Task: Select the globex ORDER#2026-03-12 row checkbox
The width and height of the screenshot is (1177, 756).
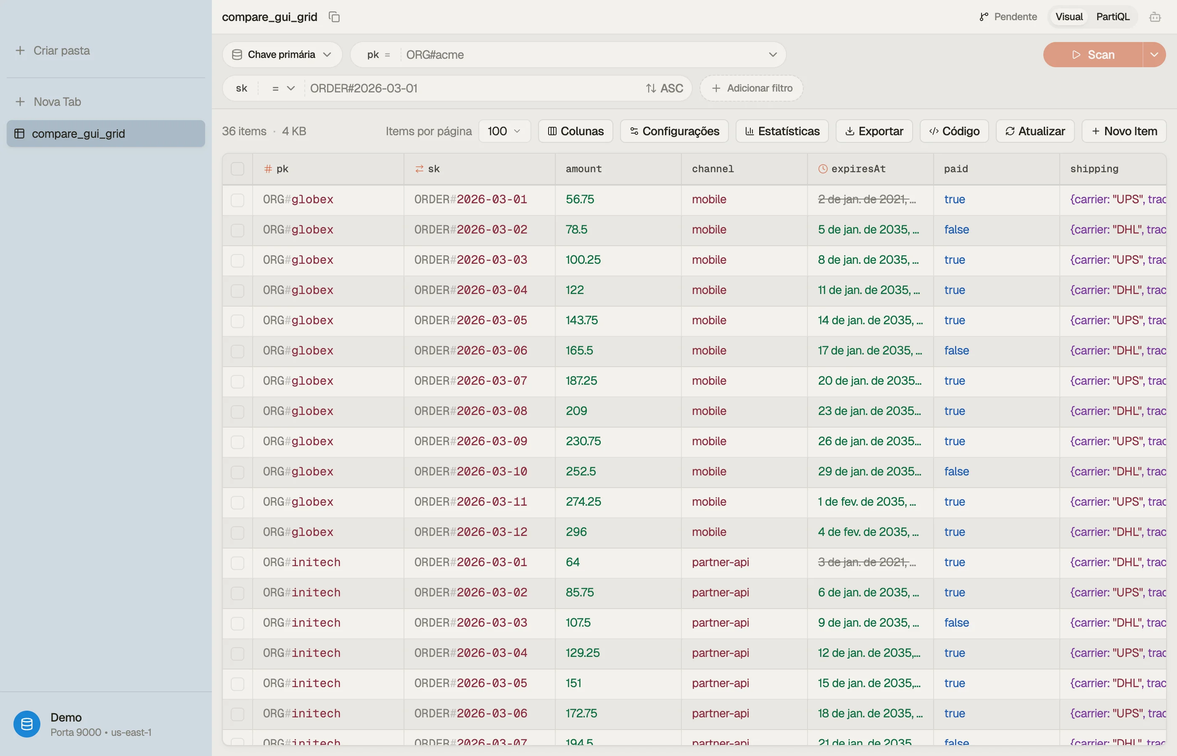Action: click(x=237, y=533)
